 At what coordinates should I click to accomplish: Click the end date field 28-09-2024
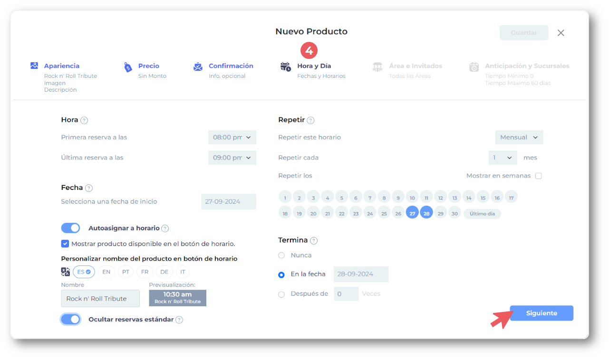(361, 274)
